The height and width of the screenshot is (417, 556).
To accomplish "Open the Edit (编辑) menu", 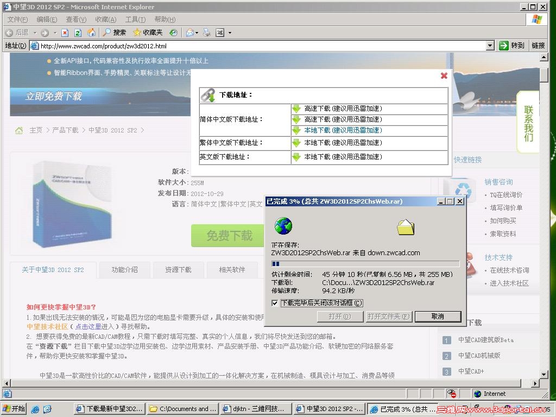I will pos(47,20).
